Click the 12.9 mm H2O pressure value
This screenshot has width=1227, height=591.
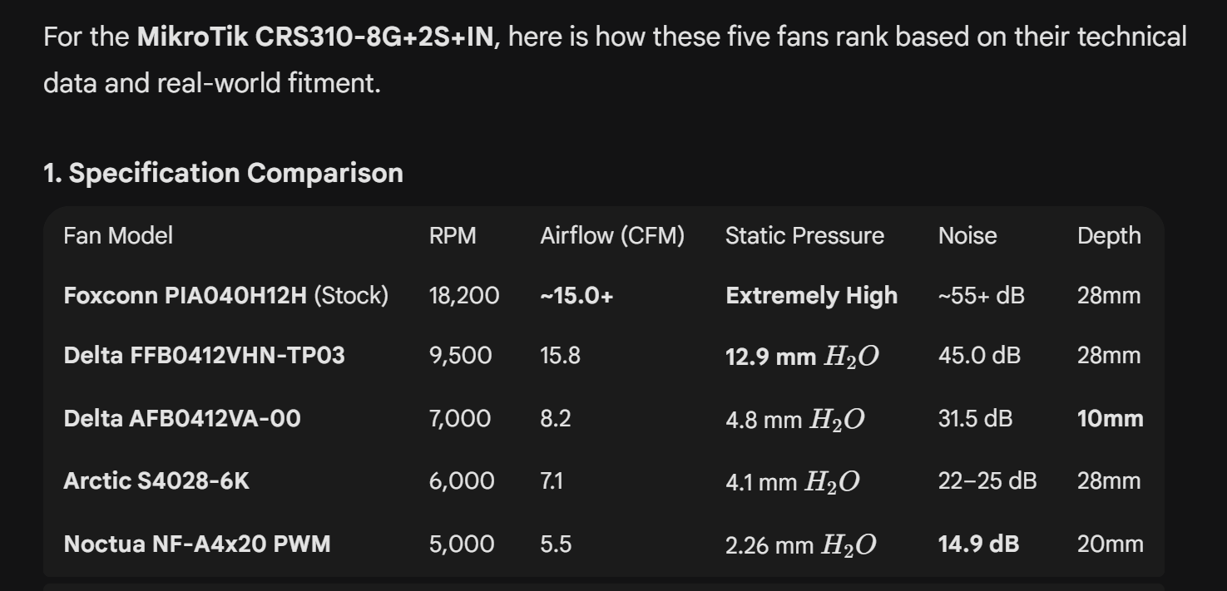click(x=802, y=356)
